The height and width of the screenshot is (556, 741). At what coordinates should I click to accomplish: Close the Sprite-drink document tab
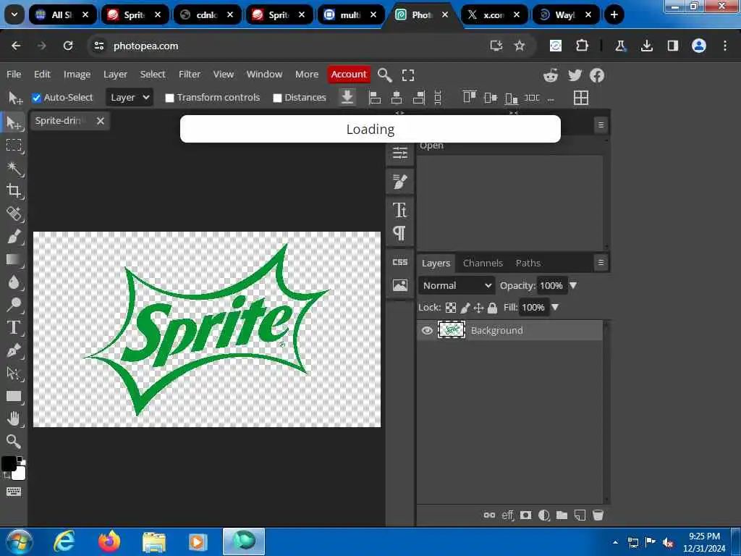100,121
